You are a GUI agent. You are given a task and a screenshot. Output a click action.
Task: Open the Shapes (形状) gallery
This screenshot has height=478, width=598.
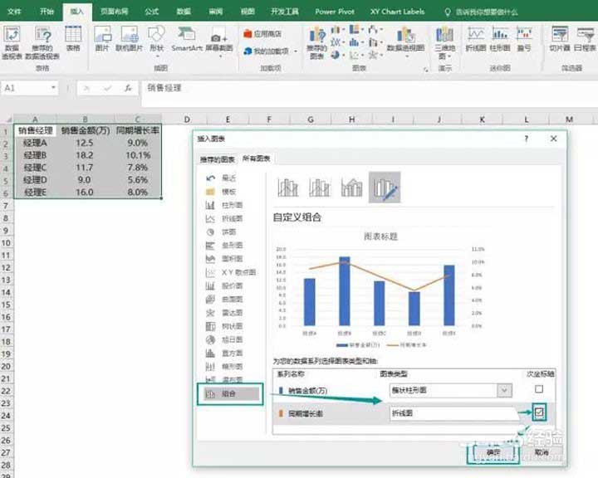coord(156,41)
